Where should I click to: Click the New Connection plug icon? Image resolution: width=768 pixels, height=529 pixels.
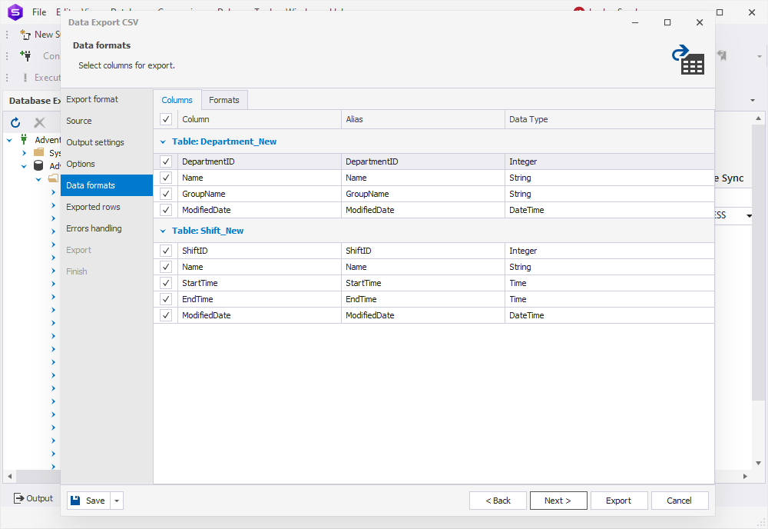tap(25, 55)
